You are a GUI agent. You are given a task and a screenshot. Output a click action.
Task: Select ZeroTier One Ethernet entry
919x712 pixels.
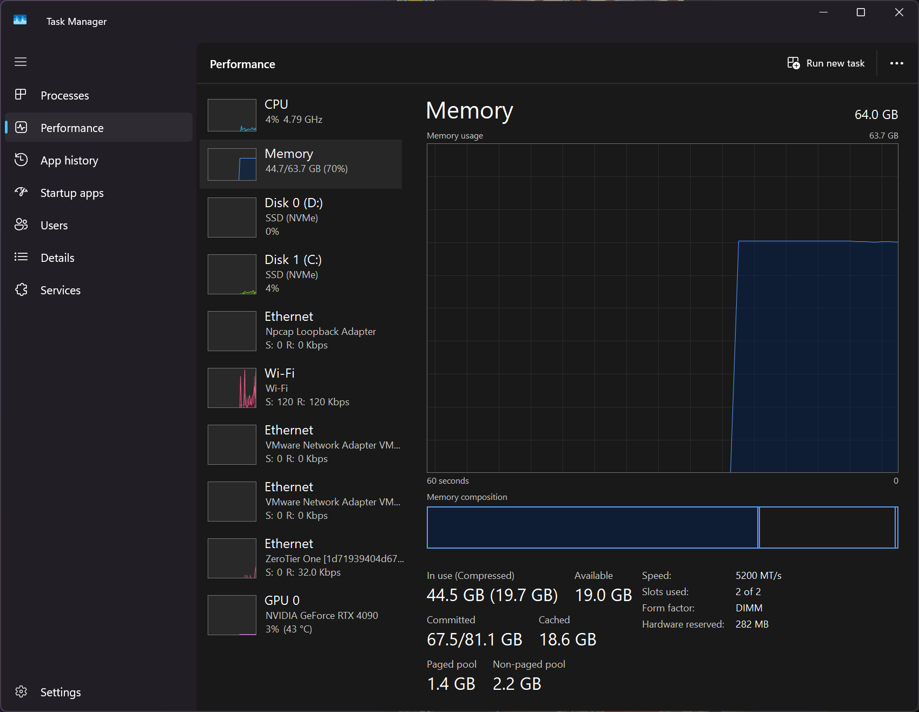pos(300,558)
